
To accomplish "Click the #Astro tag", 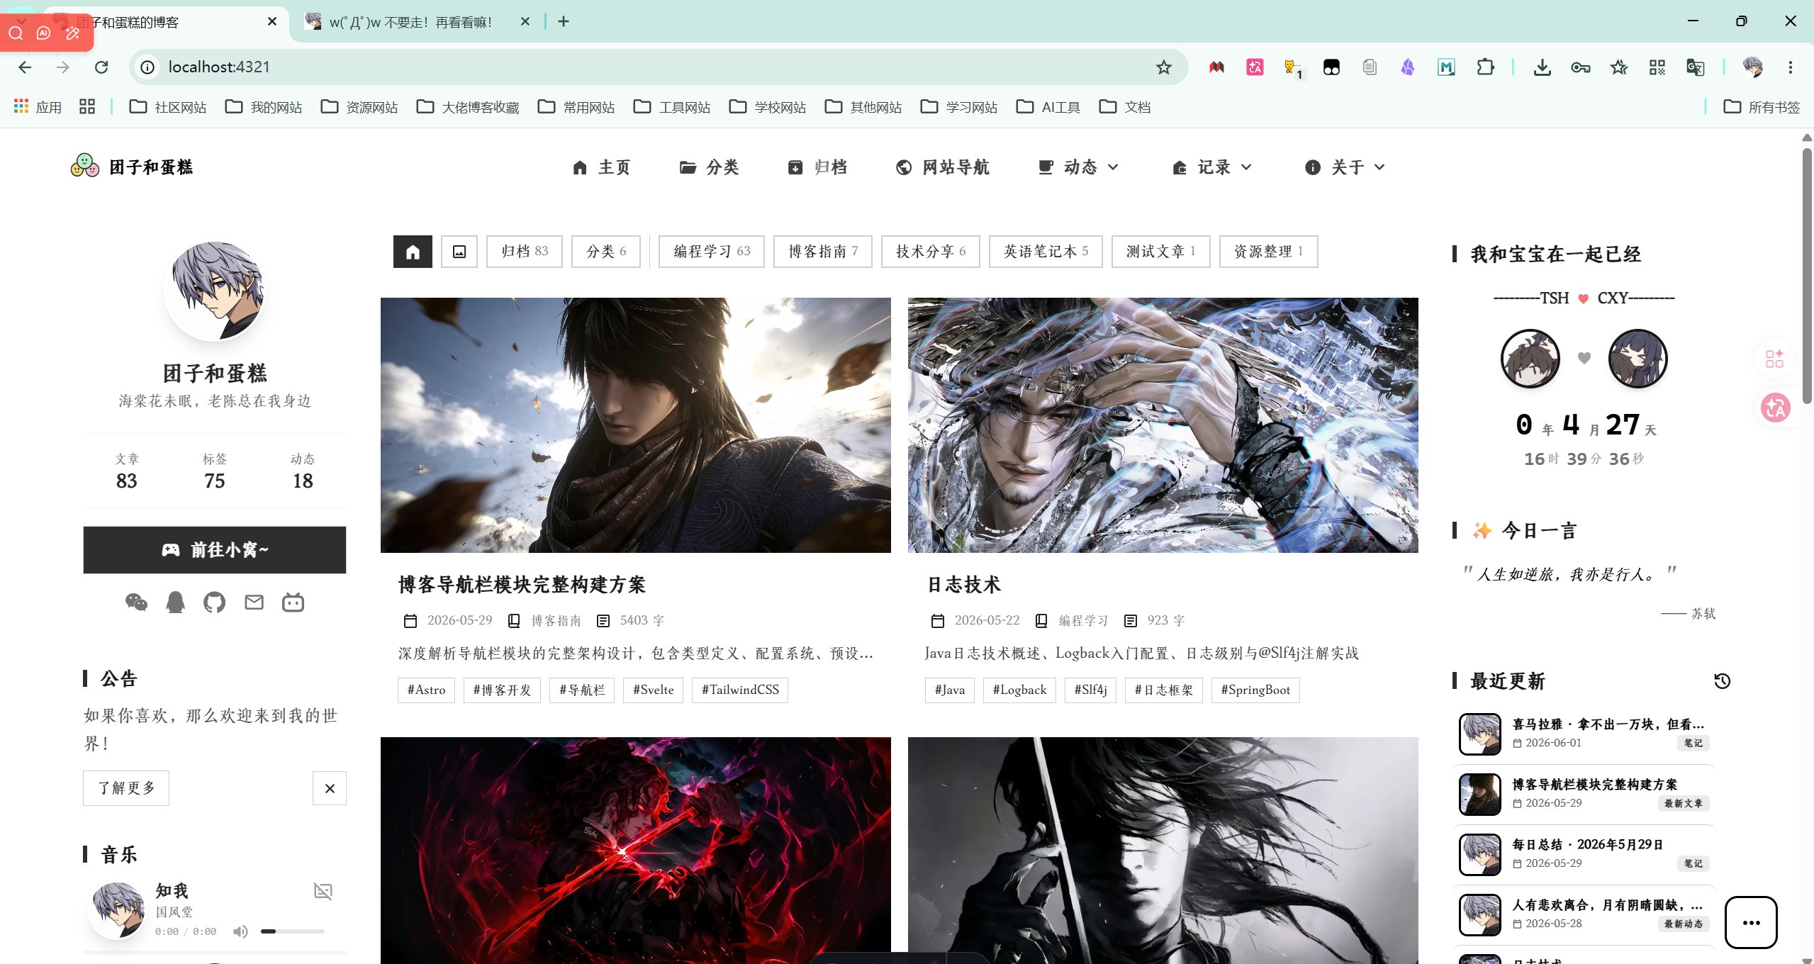I will point(426,690).
